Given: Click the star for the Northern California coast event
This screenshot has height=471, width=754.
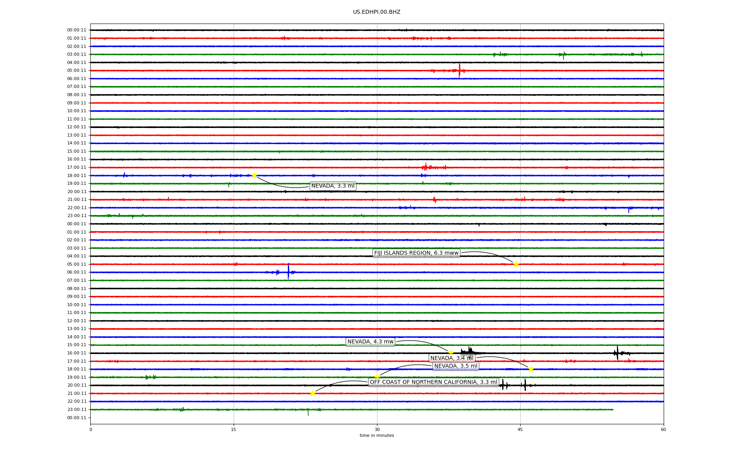Looking at the screenshot, I should click(313, 393).
